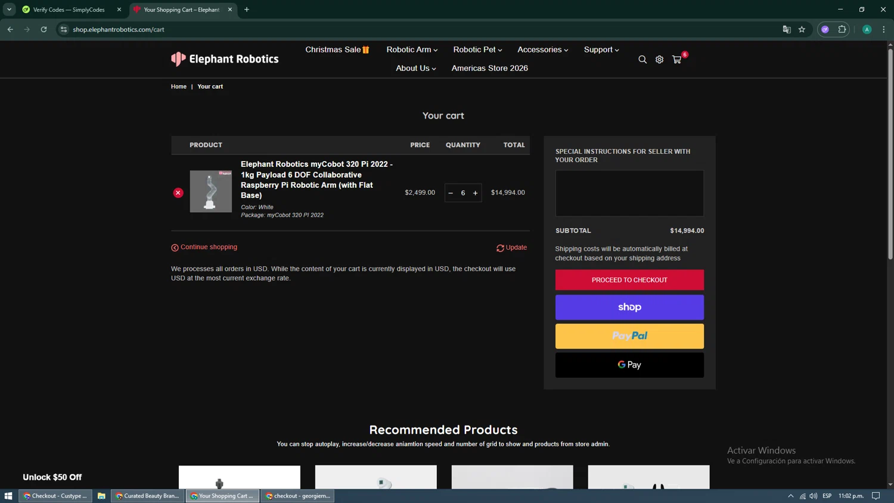Open the site search icon

pyautogui.click(x=642, y=60)
